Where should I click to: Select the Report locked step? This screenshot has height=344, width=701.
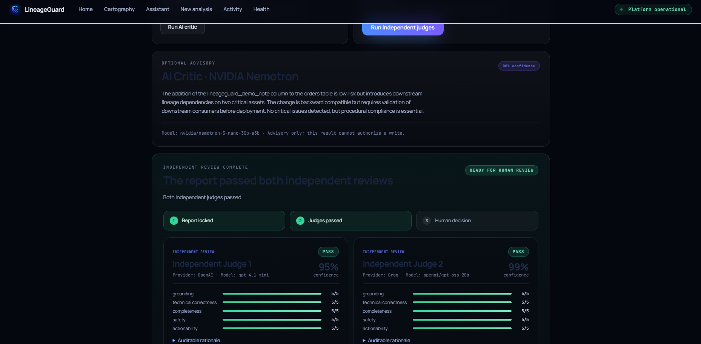[x=224, y=221]
